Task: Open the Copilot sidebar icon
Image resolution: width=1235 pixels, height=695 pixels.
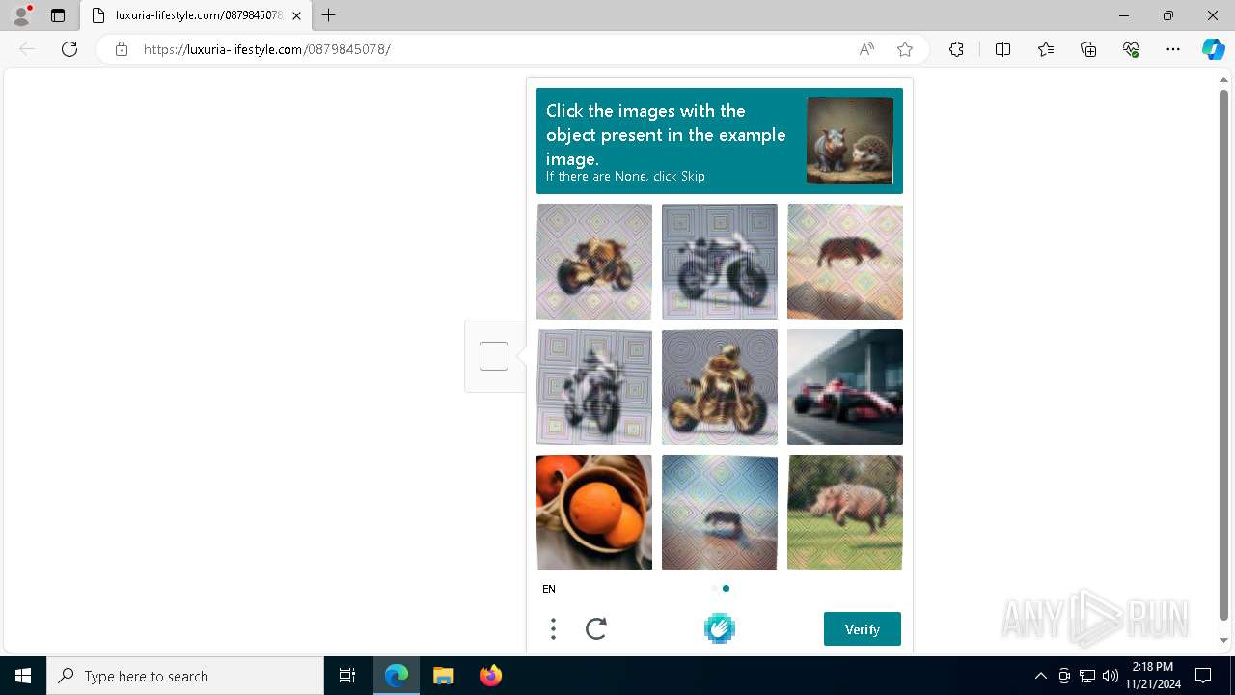Action: point(1213,49)
